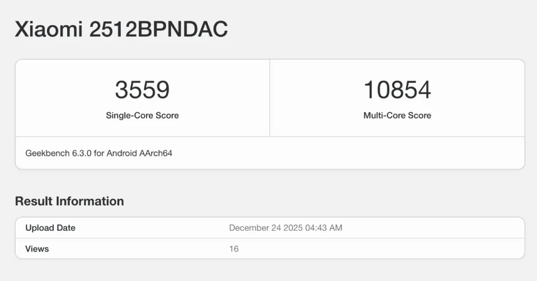This screenshot has height=281, width=537.
Task: Click the 2512BPNDAC model number
Action: pos(158,30)
